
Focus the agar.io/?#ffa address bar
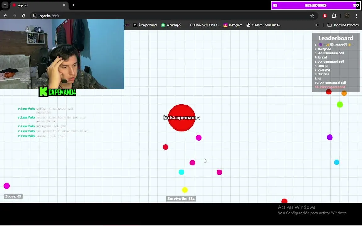(171, 16)
